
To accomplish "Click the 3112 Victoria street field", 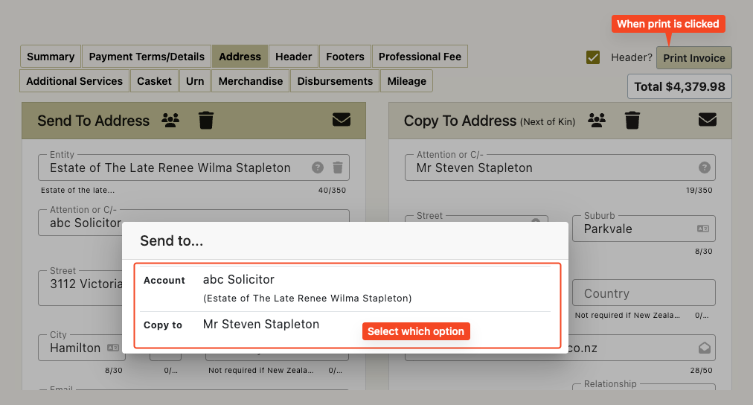I will tap(80, 287).
